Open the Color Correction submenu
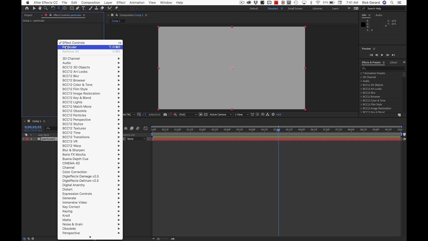This screenshot has width=428, height=241. tap(90, 172)
